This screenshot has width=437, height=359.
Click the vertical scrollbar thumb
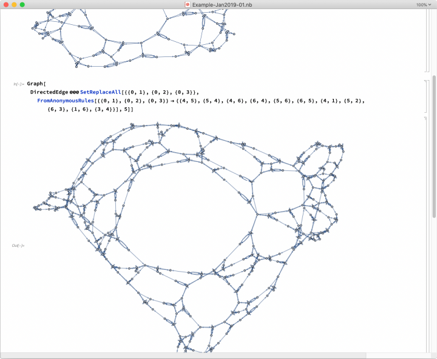pos(434,146)
